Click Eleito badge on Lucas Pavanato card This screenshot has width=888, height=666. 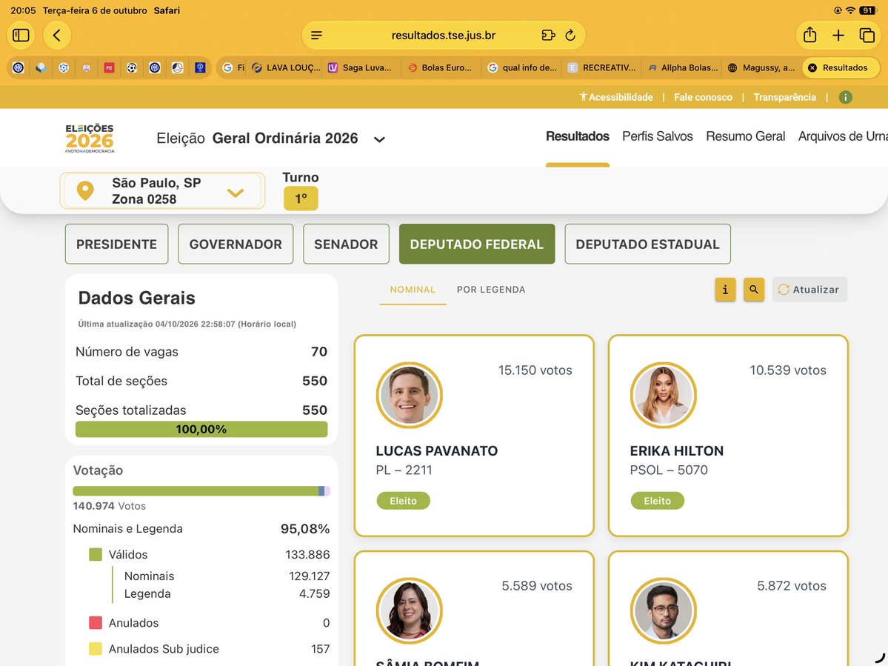(403, 501)
